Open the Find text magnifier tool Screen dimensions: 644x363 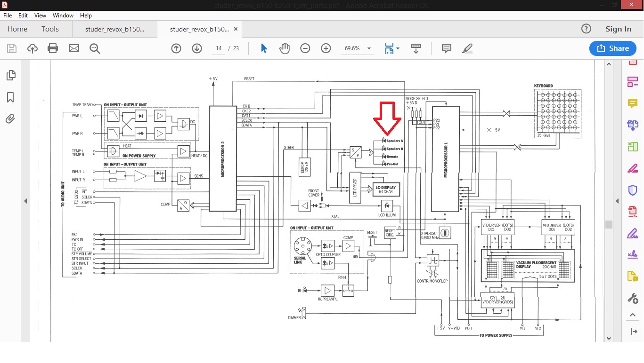95,48
